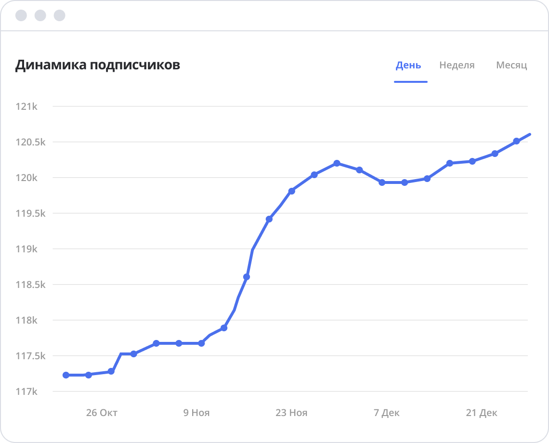
Task: Select the День tab
Action: coord(407,65)
